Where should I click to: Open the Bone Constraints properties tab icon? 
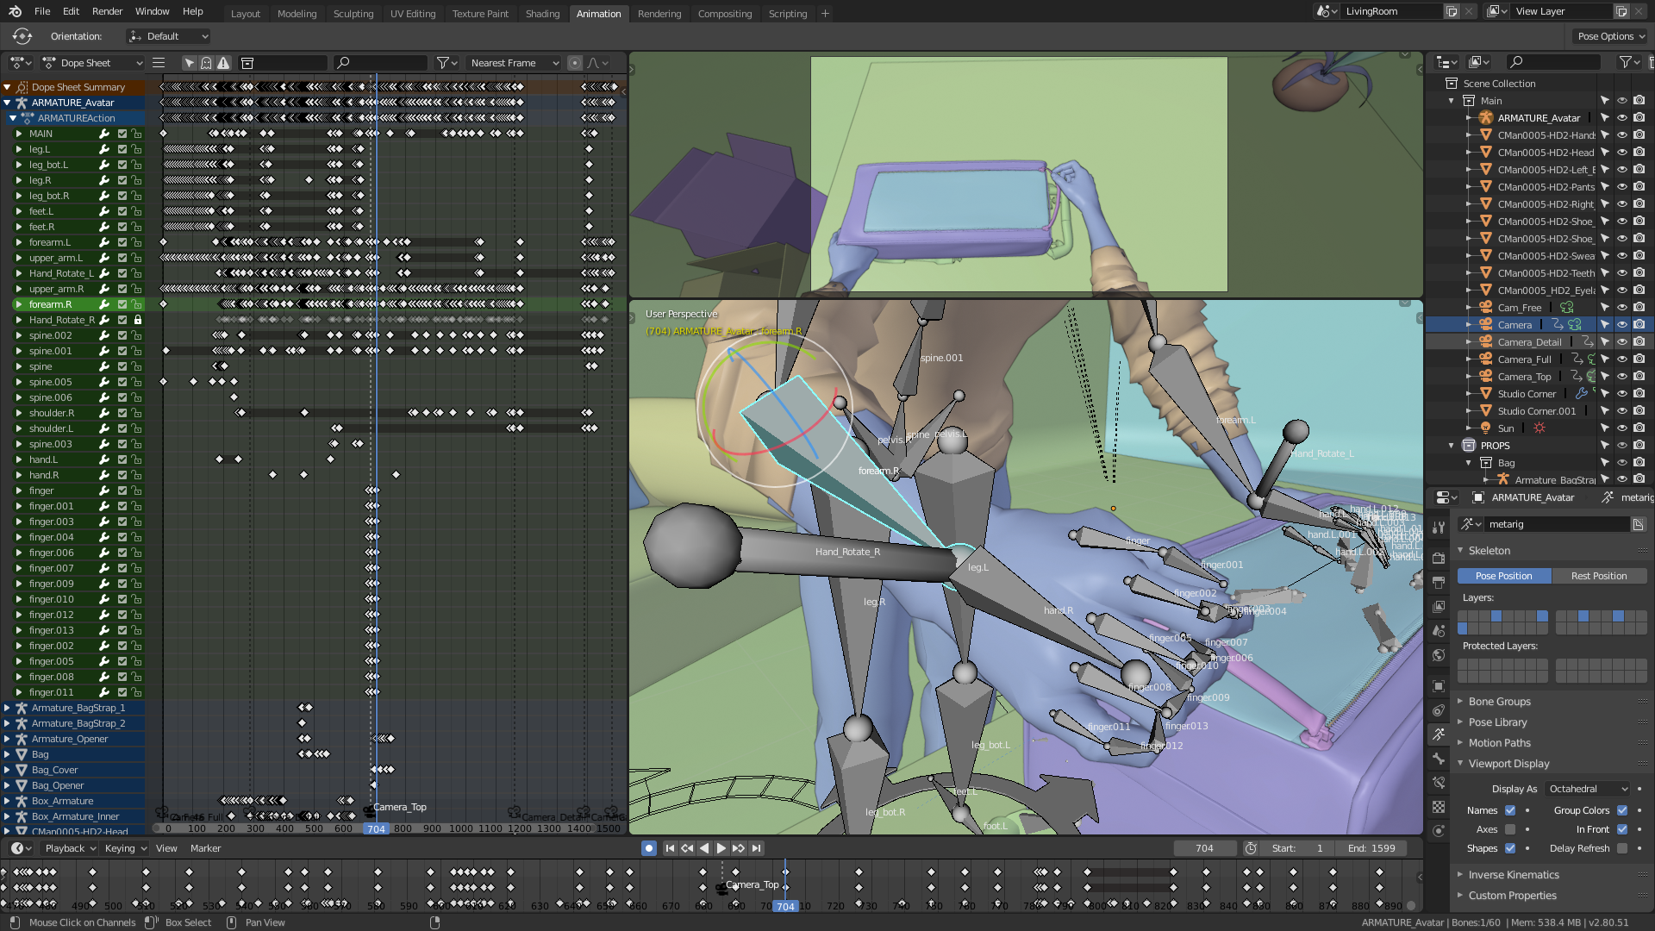(1439, 783)
